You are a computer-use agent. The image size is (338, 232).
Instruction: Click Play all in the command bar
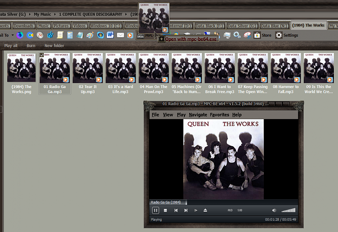[11, 45]
